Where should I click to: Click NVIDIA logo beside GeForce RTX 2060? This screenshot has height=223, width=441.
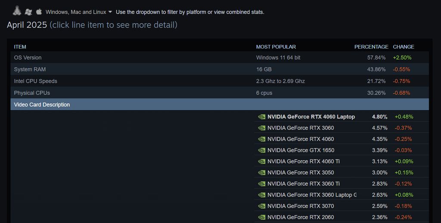click(x=261, y=217)
